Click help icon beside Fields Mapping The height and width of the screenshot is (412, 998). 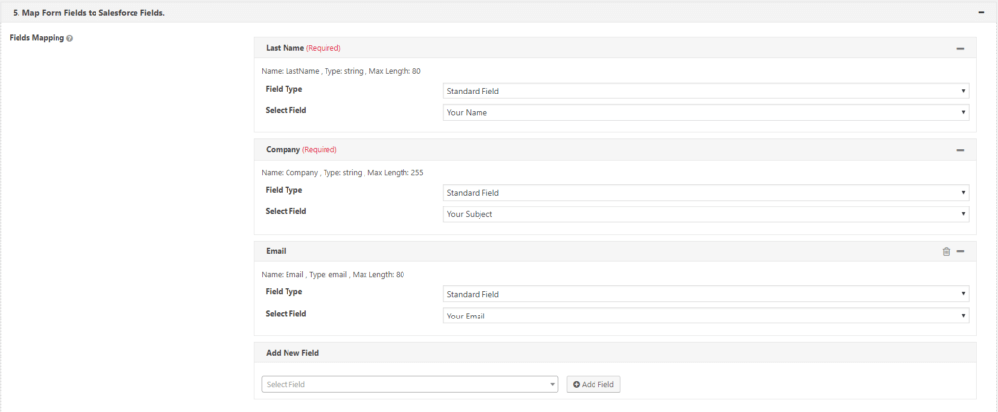tap(70, 38)
